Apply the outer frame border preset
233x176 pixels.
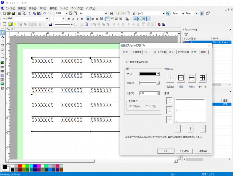pos(181,78)
